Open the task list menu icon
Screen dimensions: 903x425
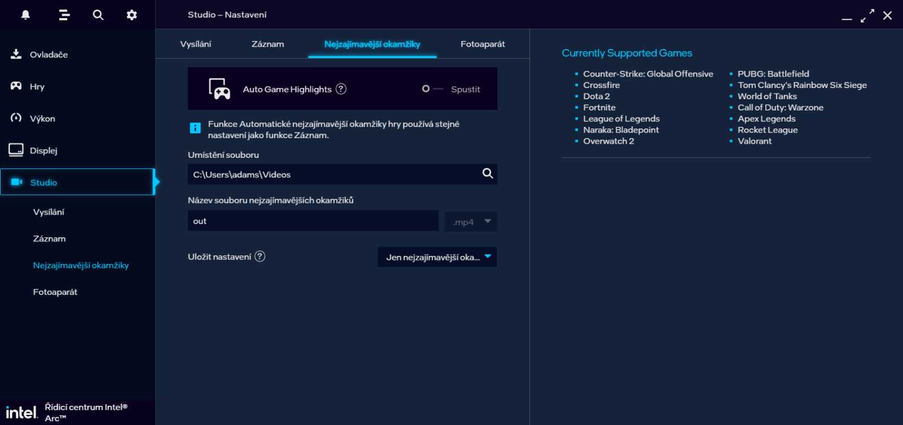click(x=64, y=15)
